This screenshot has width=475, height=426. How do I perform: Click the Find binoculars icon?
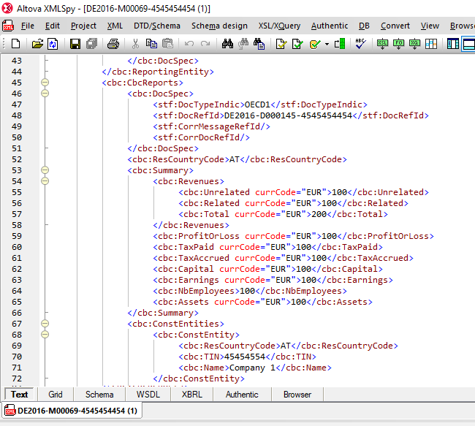[x=227, y=44]
